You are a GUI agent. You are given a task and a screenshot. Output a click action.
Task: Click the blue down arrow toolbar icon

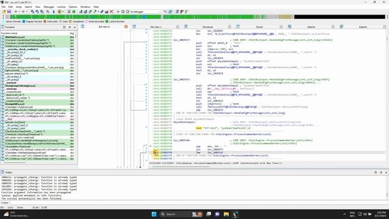53,12
